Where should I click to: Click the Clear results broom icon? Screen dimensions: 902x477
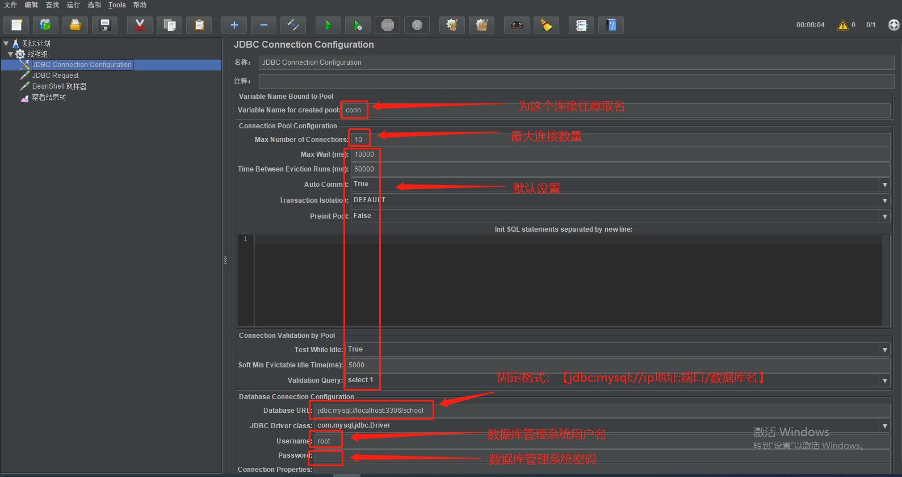tap(452, 25)
